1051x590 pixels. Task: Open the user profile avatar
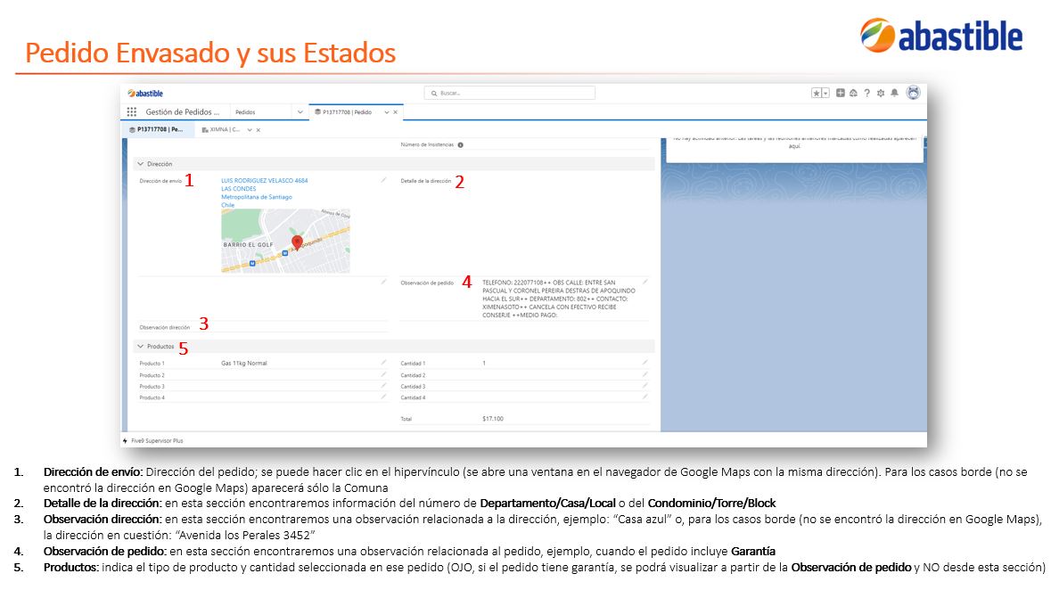tap(913, 94)
